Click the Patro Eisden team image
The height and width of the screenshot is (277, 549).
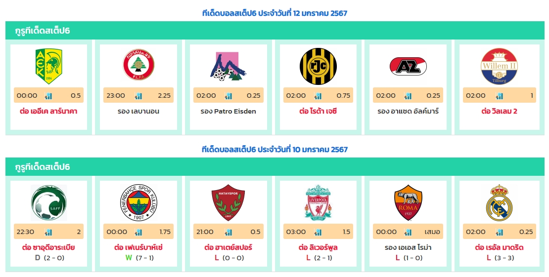pyautogui.click(x=229, y=66)
